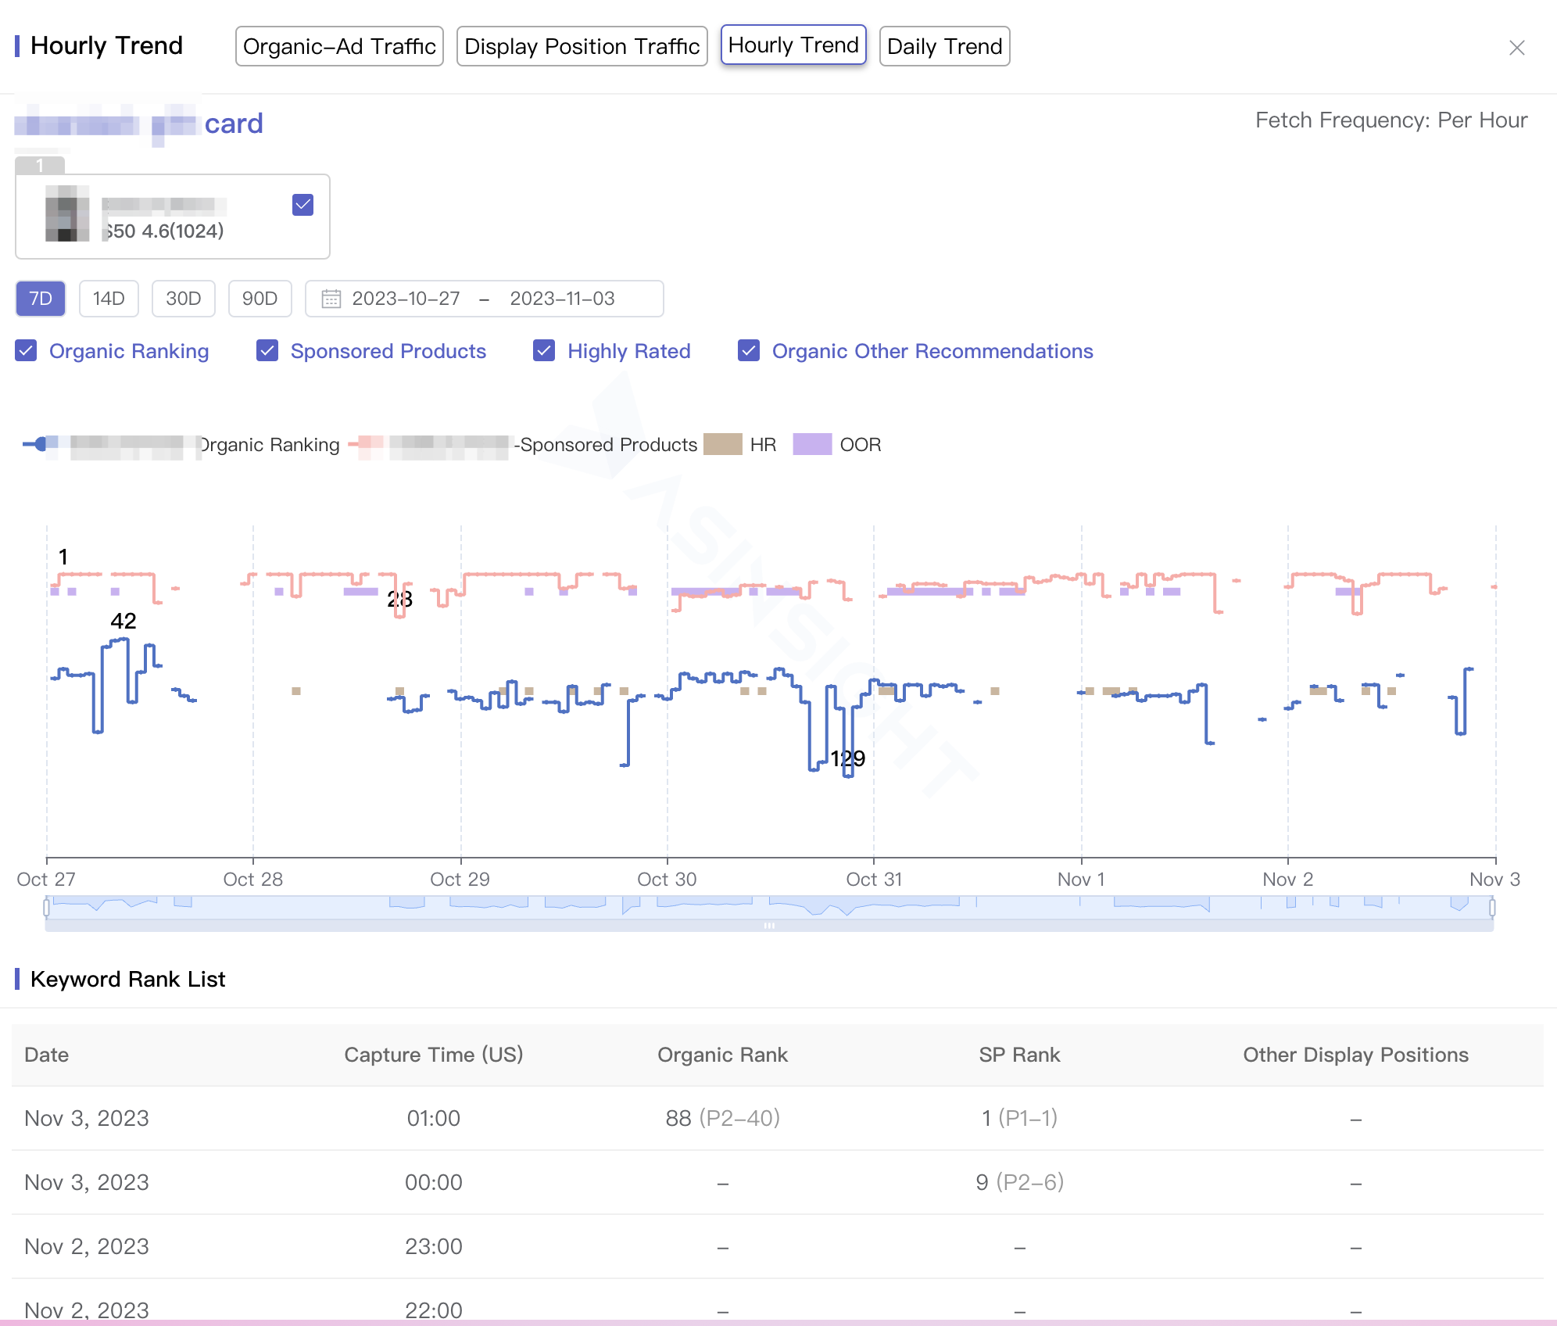Click the 00:00 capture time cell
1557x1326 pixels.
point(434,1182)
